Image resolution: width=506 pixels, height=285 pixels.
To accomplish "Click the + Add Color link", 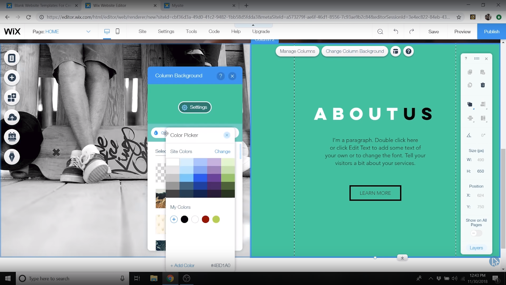I will [182, 265].
